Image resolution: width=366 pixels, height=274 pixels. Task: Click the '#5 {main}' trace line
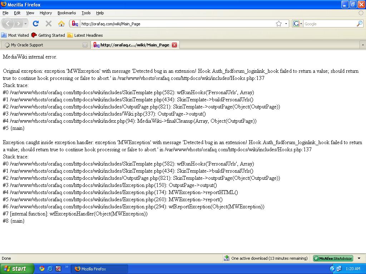14,128
